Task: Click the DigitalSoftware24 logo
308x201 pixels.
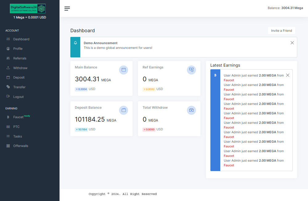Action: 28,9
